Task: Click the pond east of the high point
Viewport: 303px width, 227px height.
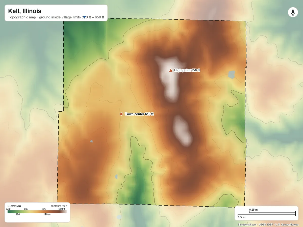Action: click(231, 74)
